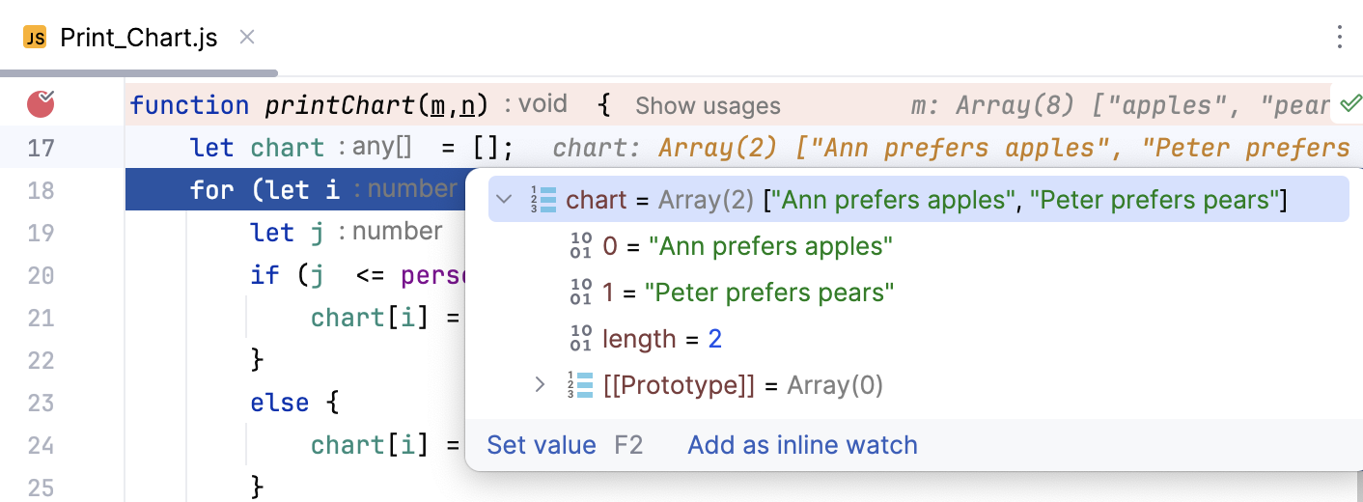Viewport: 1363px width, 502px height.
Task: Click the chart array type icon
Action: coord(543,200)
